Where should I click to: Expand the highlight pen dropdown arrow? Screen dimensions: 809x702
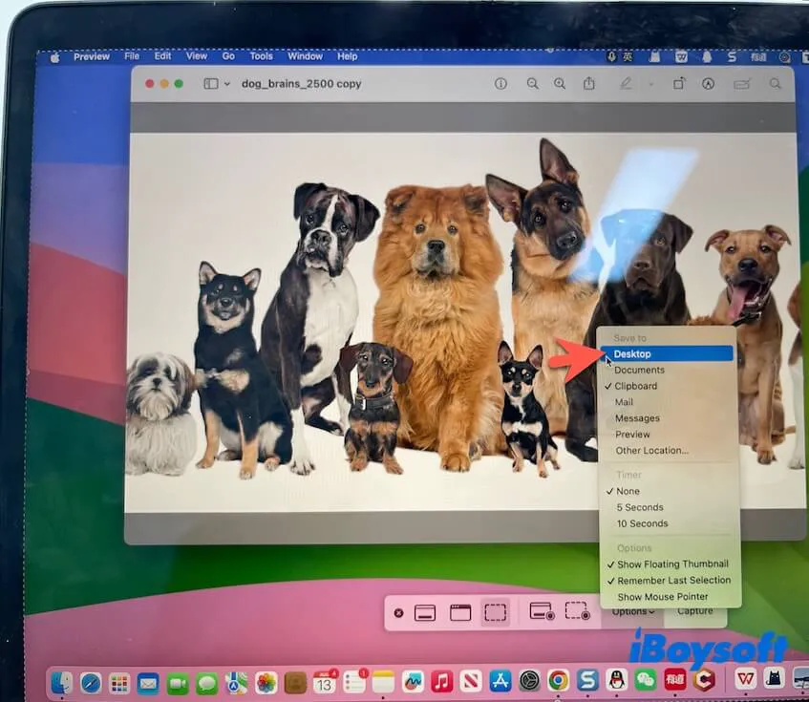[x=650, y=84]
